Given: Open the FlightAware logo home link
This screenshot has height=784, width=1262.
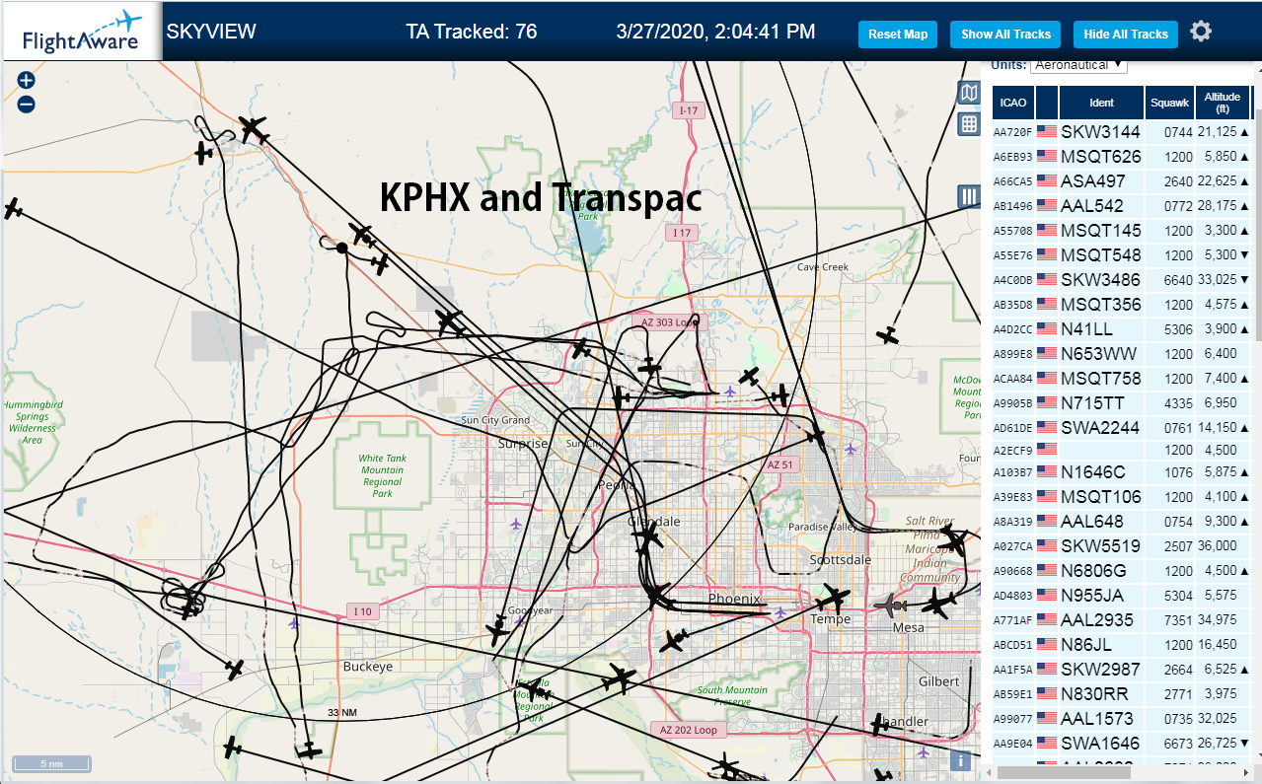Looking at the screenshot, I should tap(82, 31).
